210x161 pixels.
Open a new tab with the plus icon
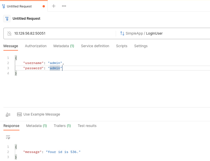(54, 6)
